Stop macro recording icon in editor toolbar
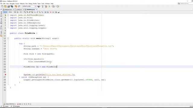This screenshot has height=108, width=193. pos(53,12)
